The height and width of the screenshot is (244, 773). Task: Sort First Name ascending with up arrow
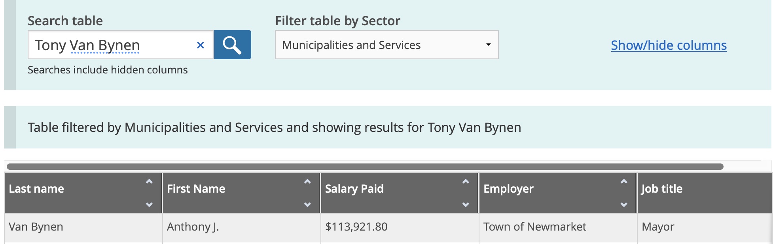307,182
